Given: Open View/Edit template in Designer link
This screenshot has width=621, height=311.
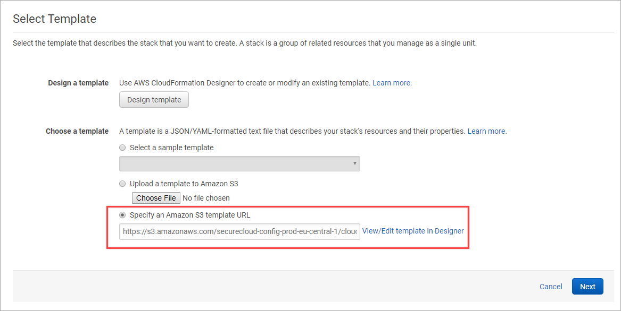Looking at the screenshot, I should (413, 231).
